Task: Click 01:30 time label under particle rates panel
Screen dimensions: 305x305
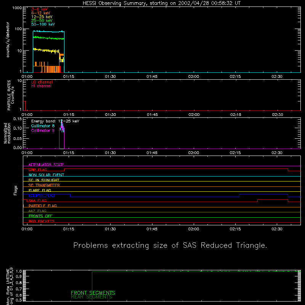Action: pos(111,115)
